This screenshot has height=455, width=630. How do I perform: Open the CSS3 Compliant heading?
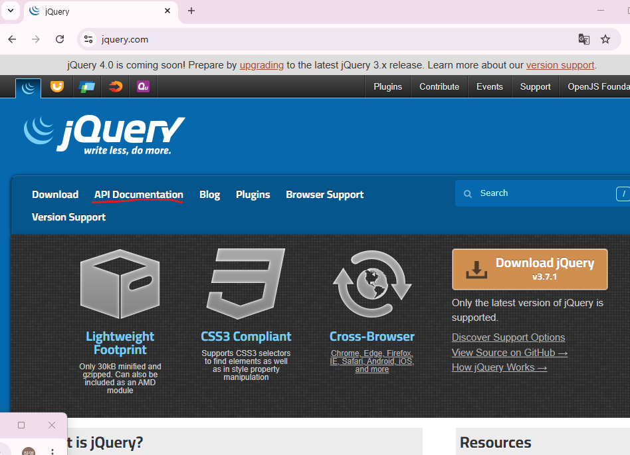[246, 337]
